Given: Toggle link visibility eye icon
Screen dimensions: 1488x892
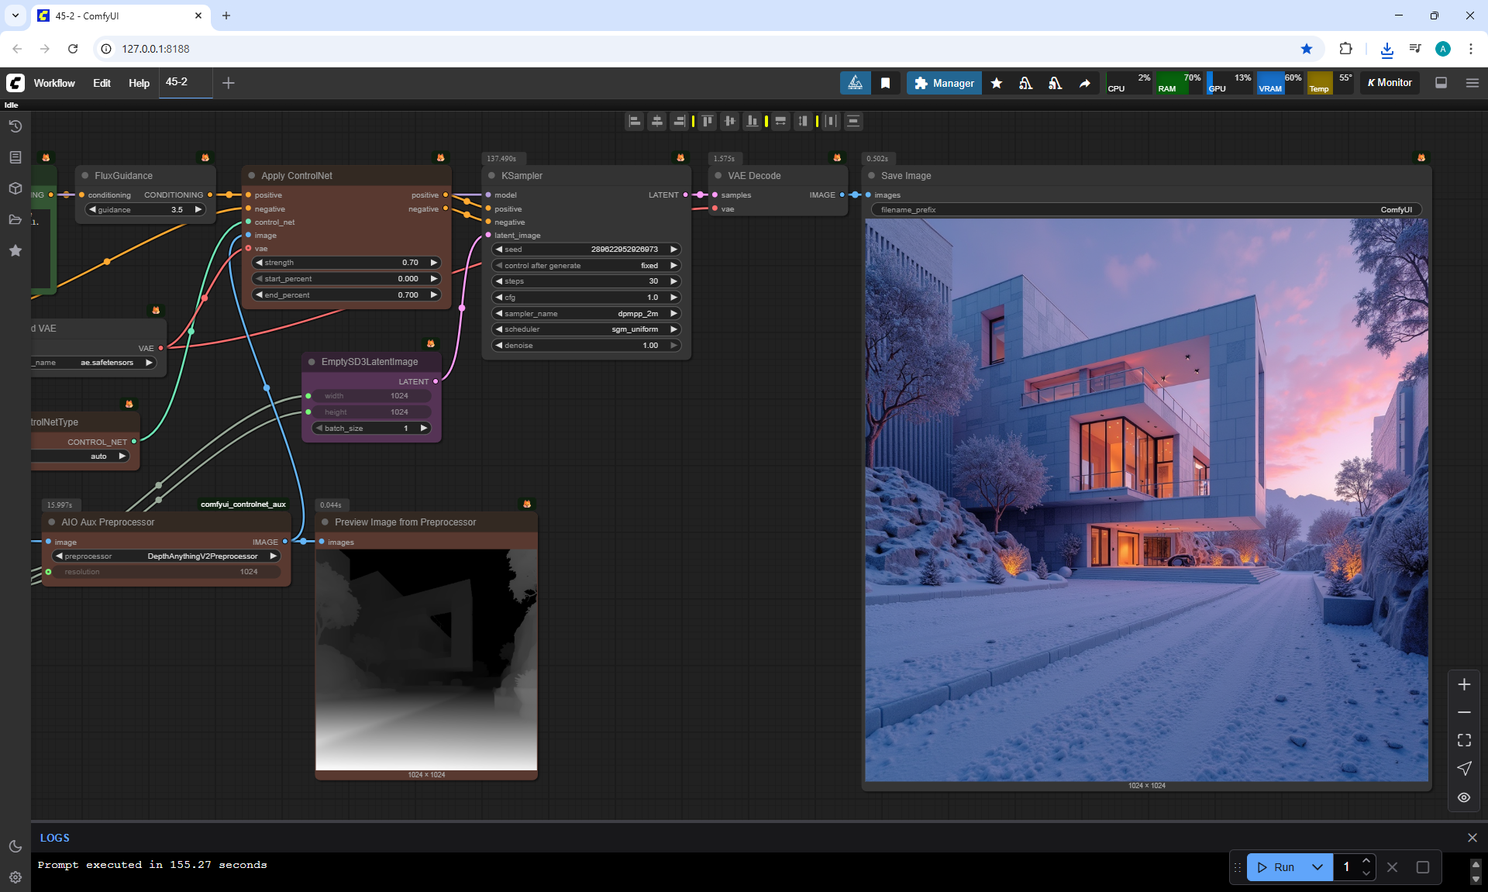Looking at the screenshot, I should [x=1464, y=797].
